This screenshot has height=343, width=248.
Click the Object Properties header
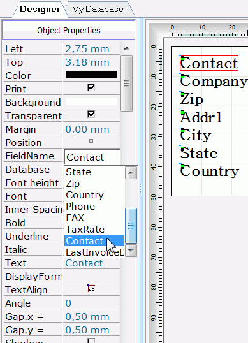pos(68,30)
